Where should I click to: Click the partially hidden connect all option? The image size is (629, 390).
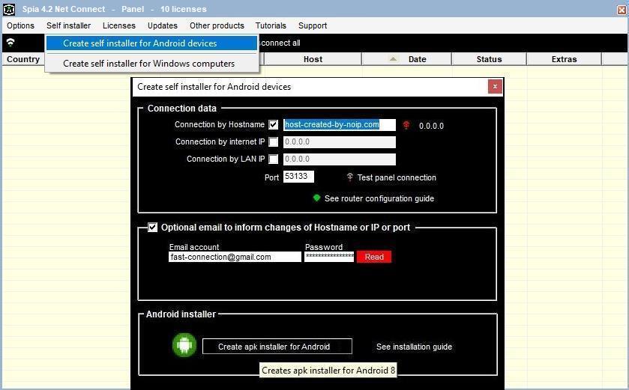pyautogui.click(x=280, y=43)
